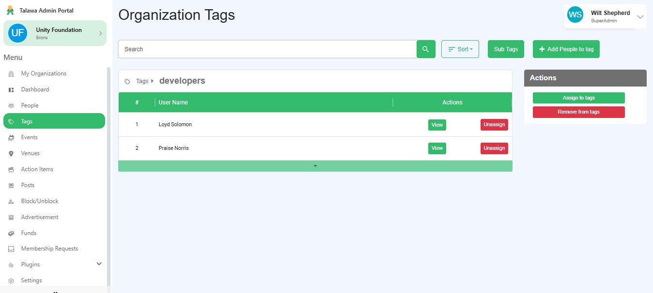This screenshot has height=293, width=653.
Task: Unassign Loyd Solomon from the tag
Action: (494, 125)
